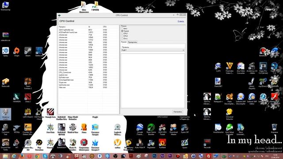
Task: Click the Sothink SWF Editor desktop icon
Action: point(252,99)
